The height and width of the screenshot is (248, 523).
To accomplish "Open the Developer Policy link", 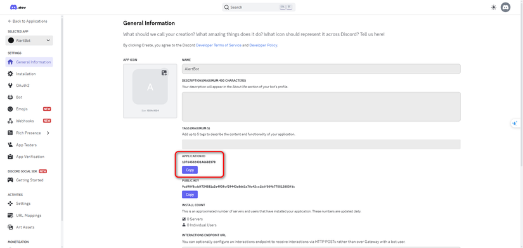I will tap(263, 45).
